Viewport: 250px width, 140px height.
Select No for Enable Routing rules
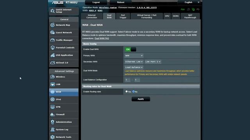(134, 92)
